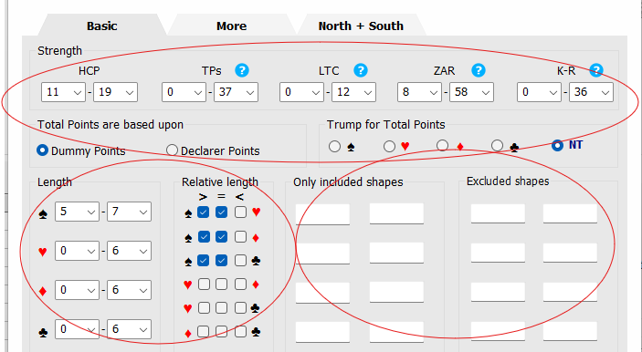642x352 pixels.
Task: Check diamonds equal to clubs checkbox
Action: [x=222, y=332]
